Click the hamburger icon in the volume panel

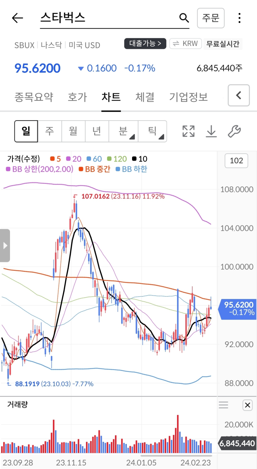tap(223, 405)
